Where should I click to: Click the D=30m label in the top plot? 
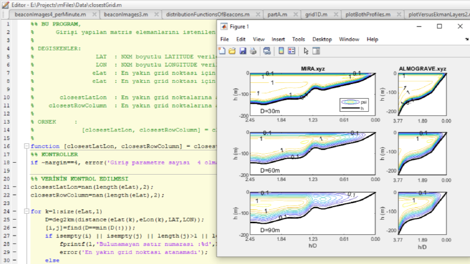pyautogui.click(x=270, y=111)
